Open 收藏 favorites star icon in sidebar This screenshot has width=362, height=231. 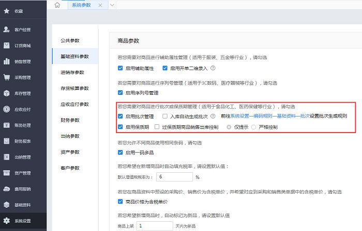[7, 10]
